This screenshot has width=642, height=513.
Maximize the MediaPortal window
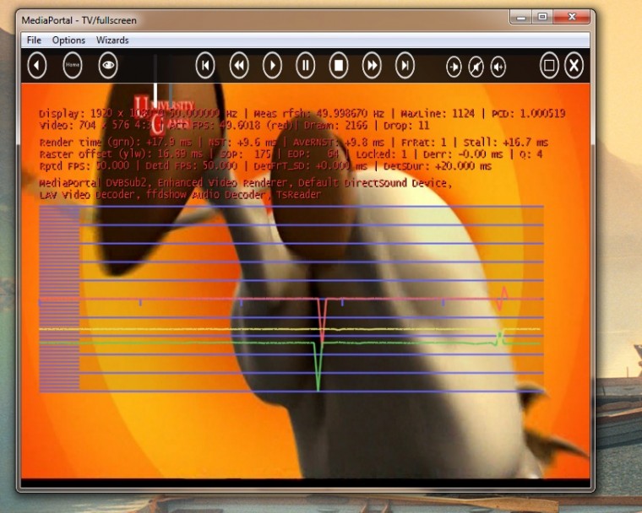click(x=542, y=17)
